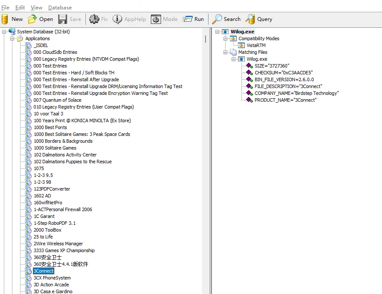Select 007 Quantum of Solace entry
This screenshot has height=294, width=382.
pyautogui.click(x=58, y=100)
